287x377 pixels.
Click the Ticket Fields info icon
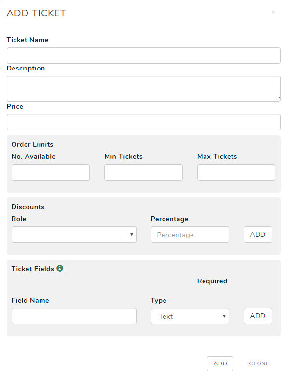[60, 268]
